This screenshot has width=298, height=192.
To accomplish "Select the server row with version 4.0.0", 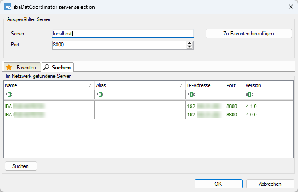I will 148,115.
